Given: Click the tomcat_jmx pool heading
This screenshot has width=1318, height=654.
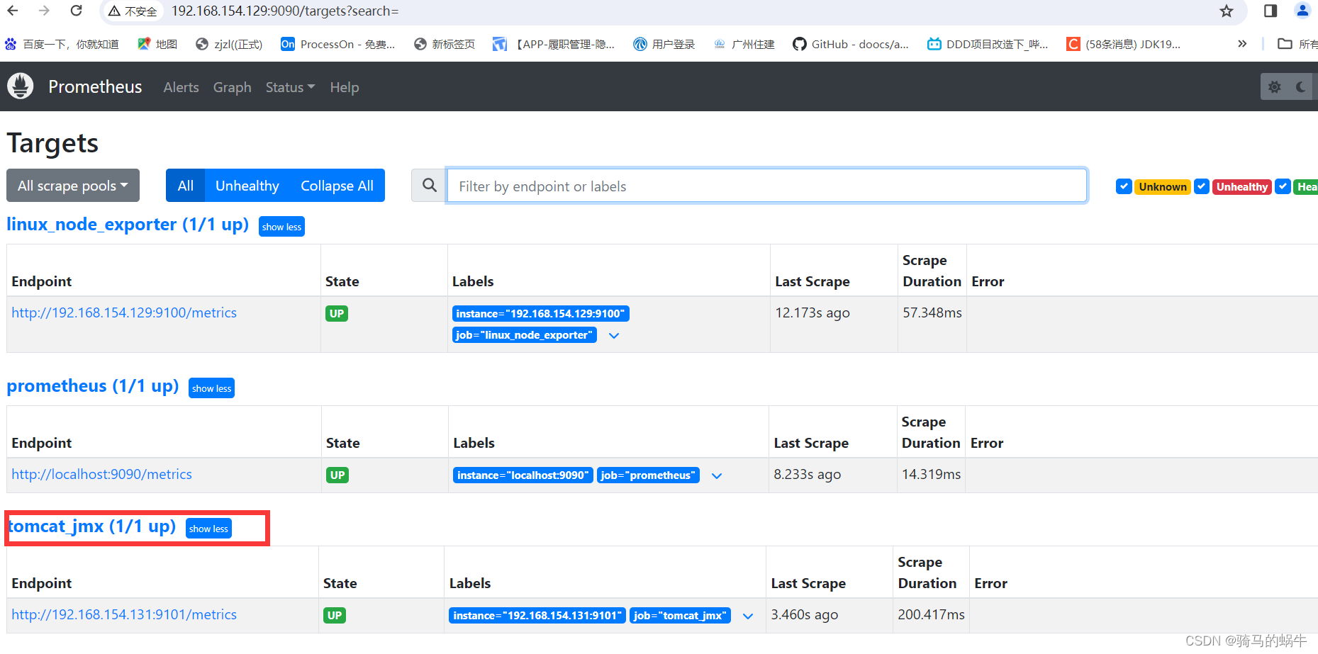Looking at the screenshot, I should coord(92,526).
